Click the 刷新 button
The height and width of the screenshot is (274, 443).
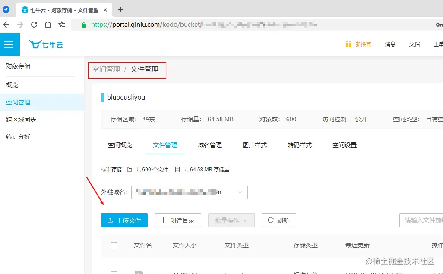pos(279,220)
